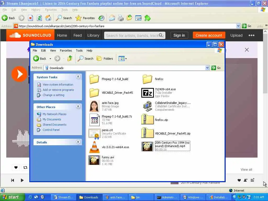
Task: Click the Home icon in Internet Explorer toolbar
Action: 48,18
